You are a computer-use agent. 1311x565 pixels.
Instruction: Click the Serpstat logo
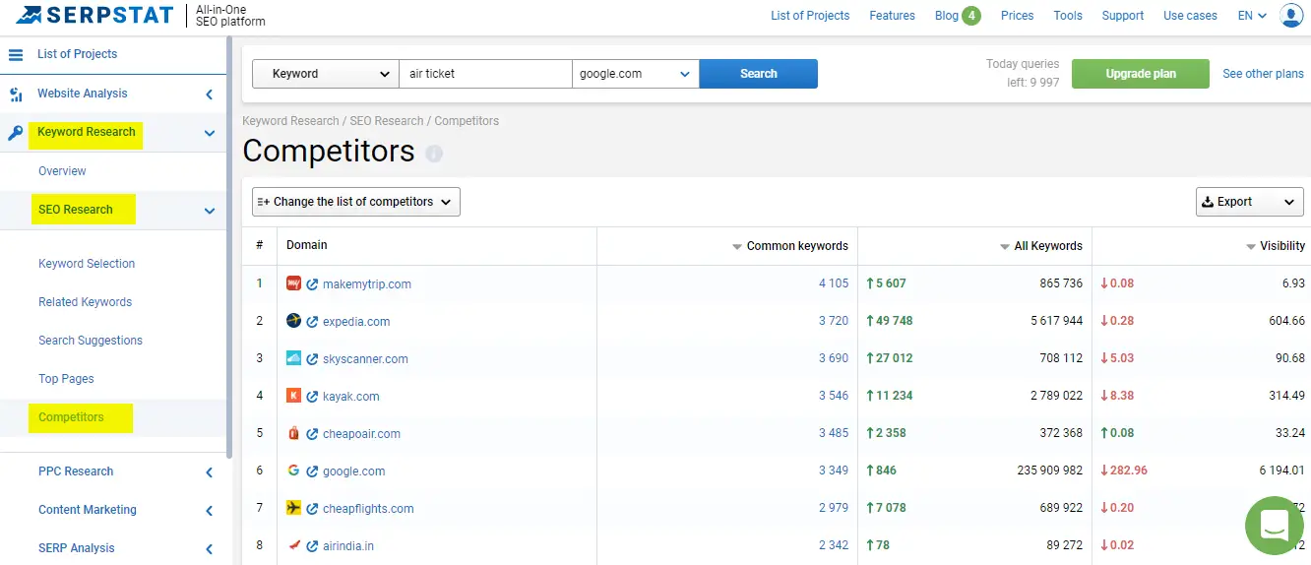click(x=94, y=16)
